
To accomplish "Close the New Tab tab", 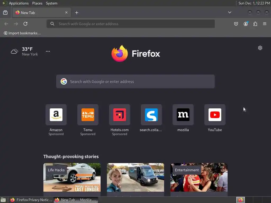I will (x=66, y=12).
